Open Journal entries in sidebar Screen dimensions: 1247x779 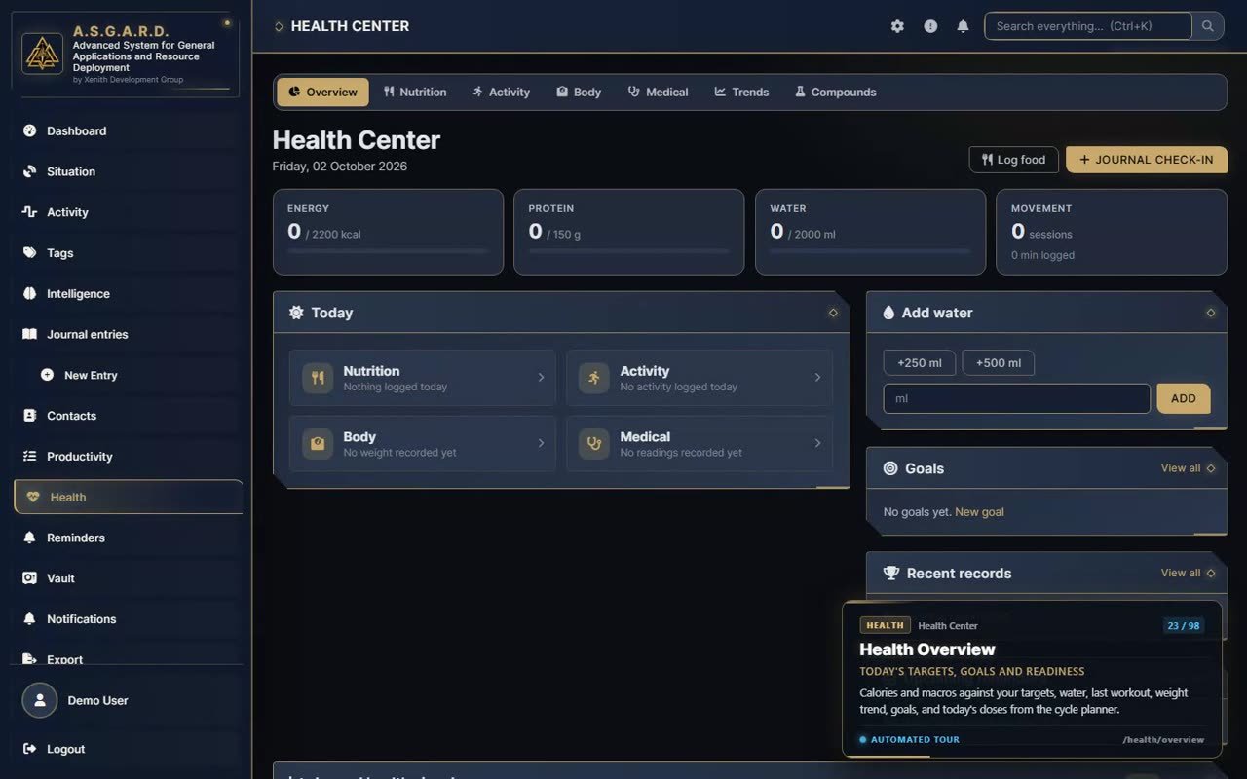[127, 334]
